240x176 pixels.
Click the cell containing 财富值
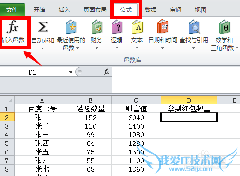tap(136, 109)
